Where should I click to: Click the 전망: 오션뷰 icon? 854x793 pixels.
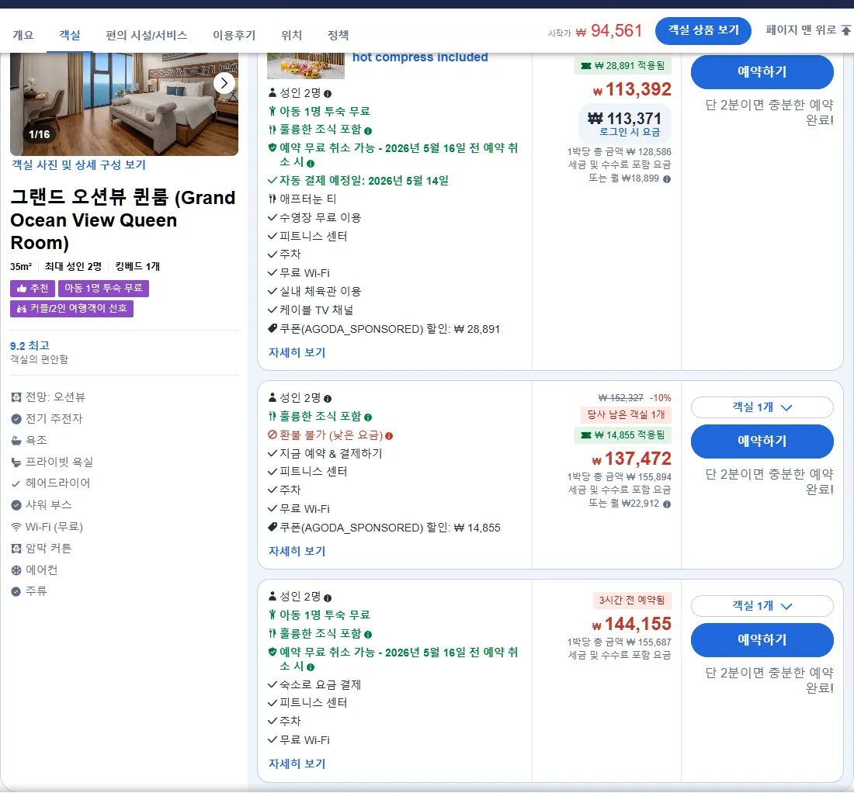[16, 397]
